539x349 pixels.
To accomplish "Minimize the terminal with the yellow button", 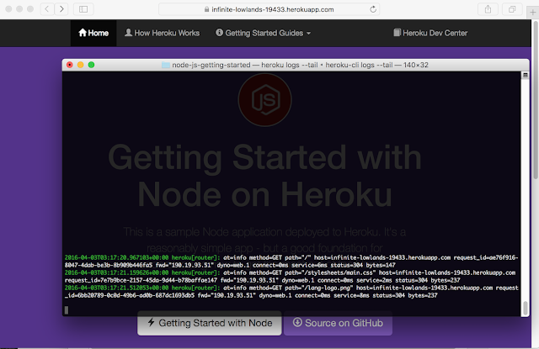I will [x=81, y=65].
